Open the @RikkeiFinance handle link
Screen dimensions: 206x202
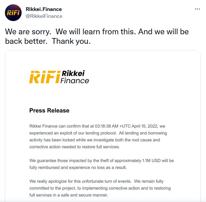click(x=44, y=16)
